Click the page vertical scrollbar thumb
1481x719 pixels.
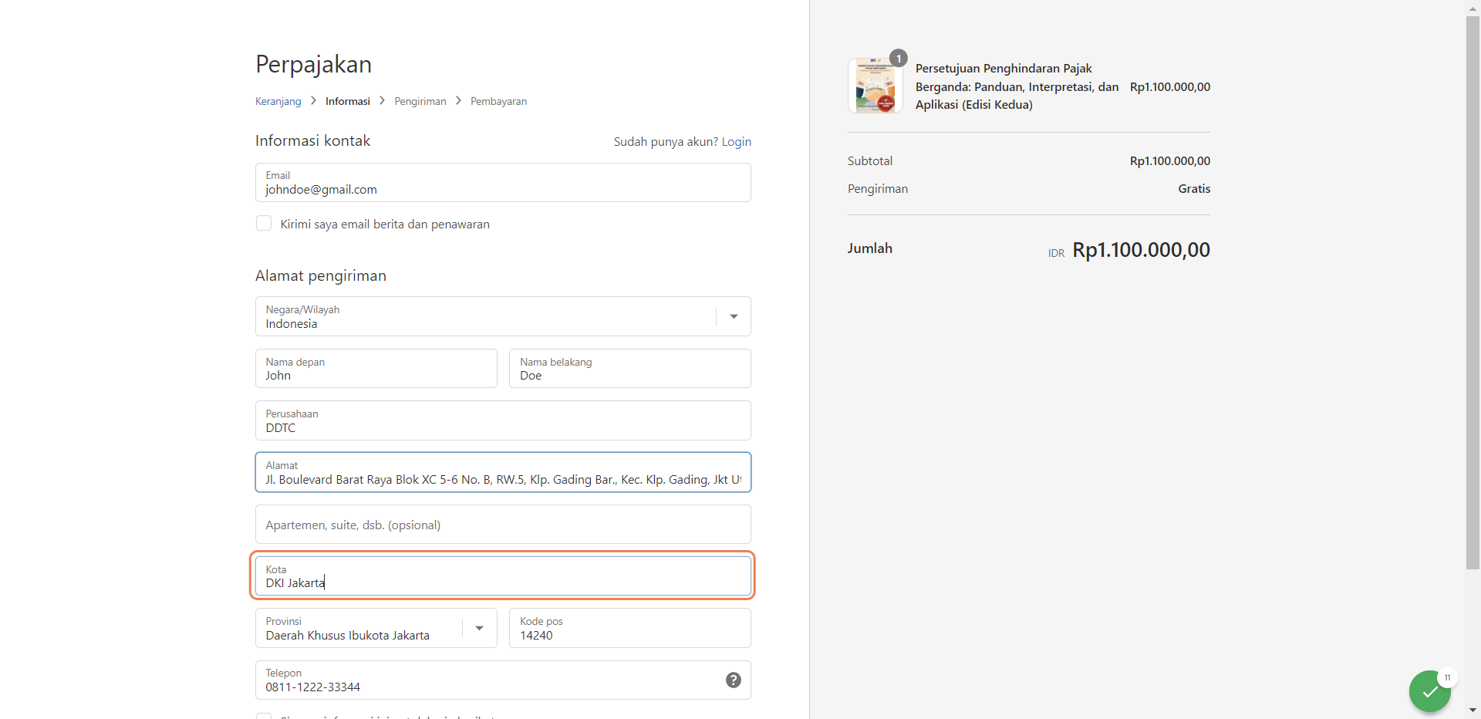(1473, 293)
